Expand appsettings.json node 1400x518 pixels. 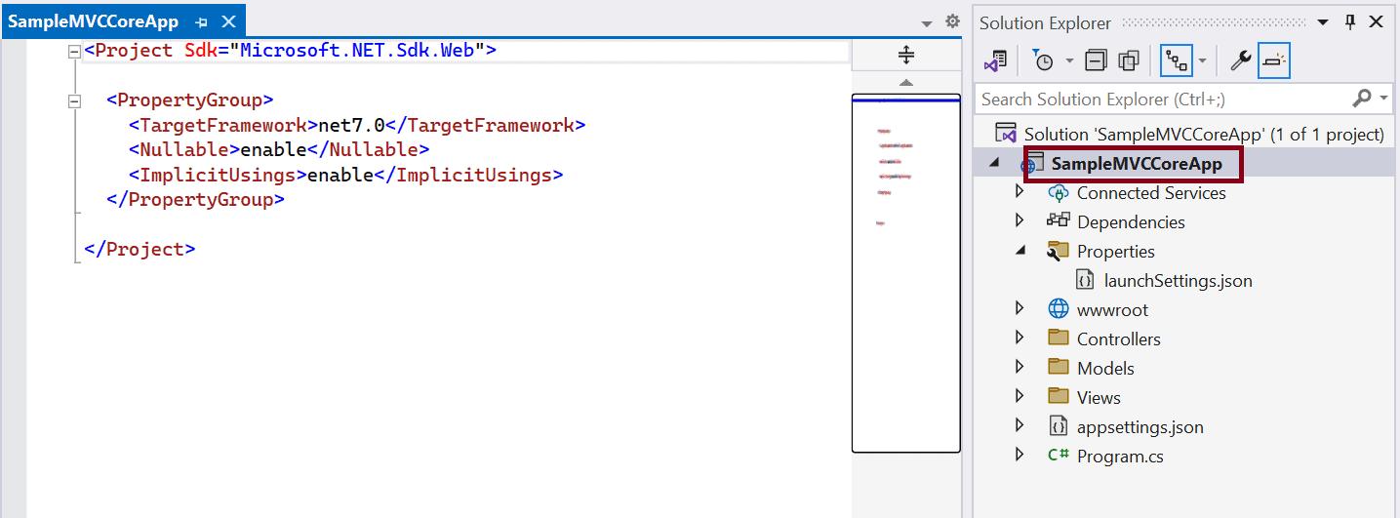pos(1020,426)
